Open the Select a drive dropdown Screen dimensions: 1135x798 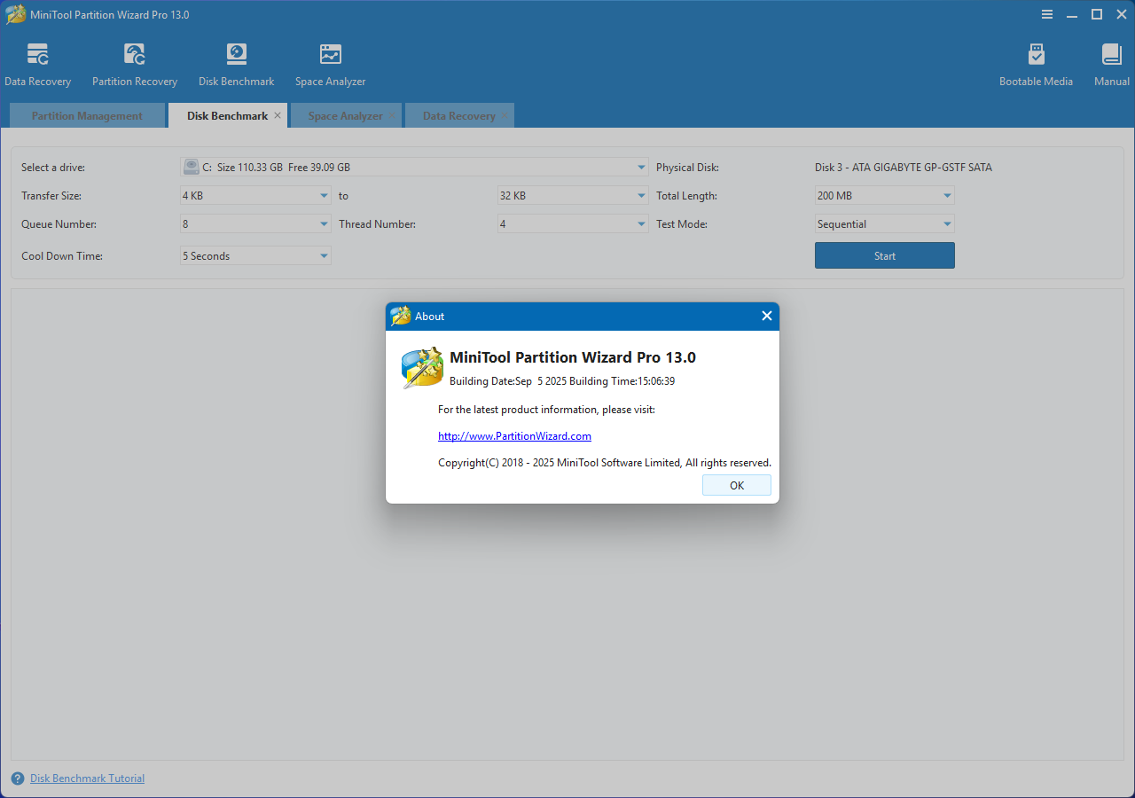tap(414, 167)
